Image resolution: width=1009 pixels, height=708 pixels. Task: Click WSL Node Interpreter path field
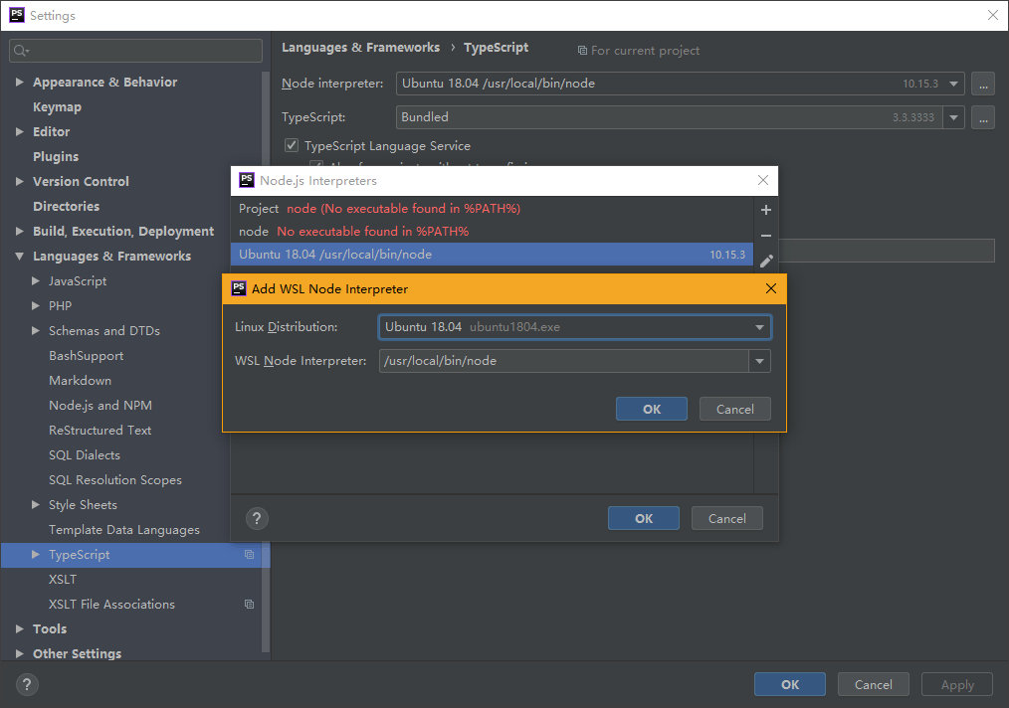(x=563, y=361)
